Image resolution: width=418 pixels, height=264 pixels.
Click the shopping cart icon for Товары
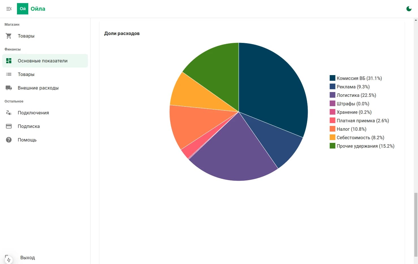click(9, 36)
